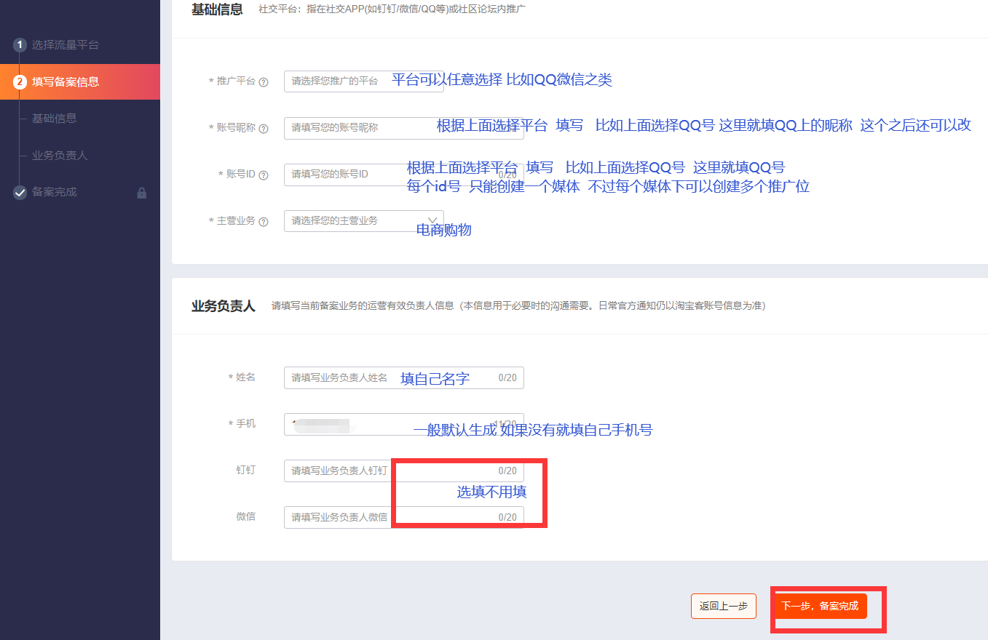Focus the 手机 input field
Screen dimensions: 988x640
(x=403, y=424)
